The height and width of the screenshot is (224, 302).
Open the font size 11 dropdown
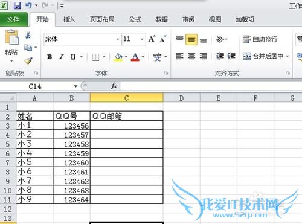tap(142, 39)
